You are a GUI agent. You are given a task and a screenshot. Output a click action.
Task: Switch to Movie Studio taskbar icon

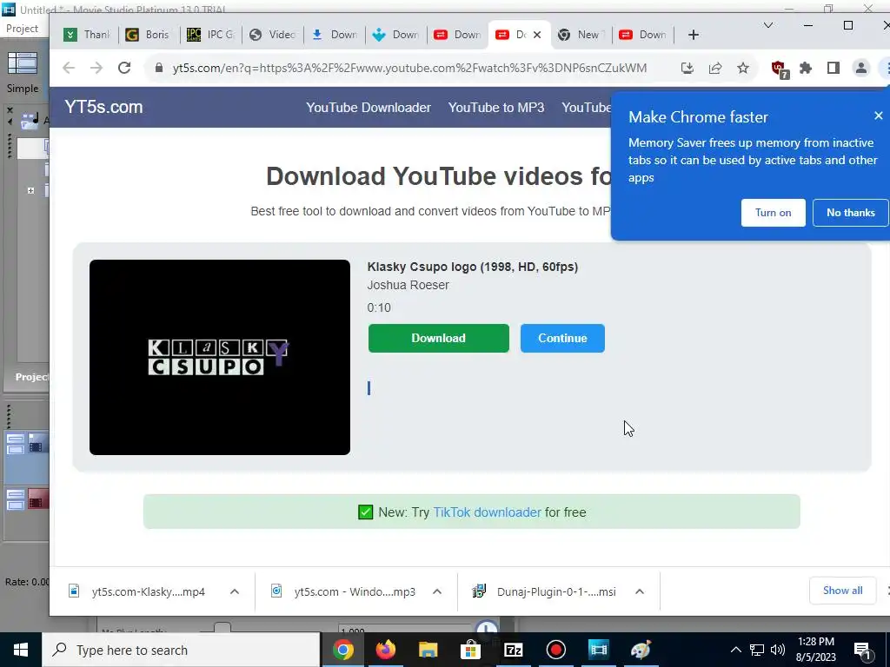598,650
